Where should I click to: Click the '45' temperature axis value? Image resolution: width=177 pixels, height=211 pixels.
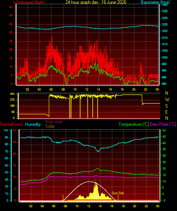point(164,136)
